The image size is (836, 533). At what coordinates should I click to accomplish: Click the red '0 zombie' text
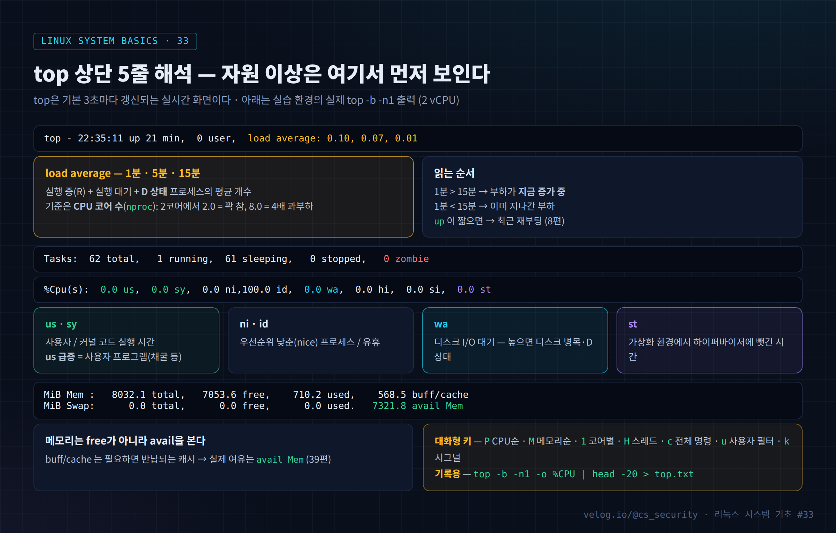point(406,259)
